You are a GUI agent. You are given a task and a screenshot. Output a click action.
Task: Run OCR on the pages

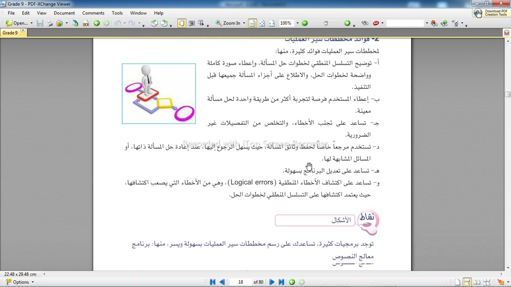coord(86,23)
